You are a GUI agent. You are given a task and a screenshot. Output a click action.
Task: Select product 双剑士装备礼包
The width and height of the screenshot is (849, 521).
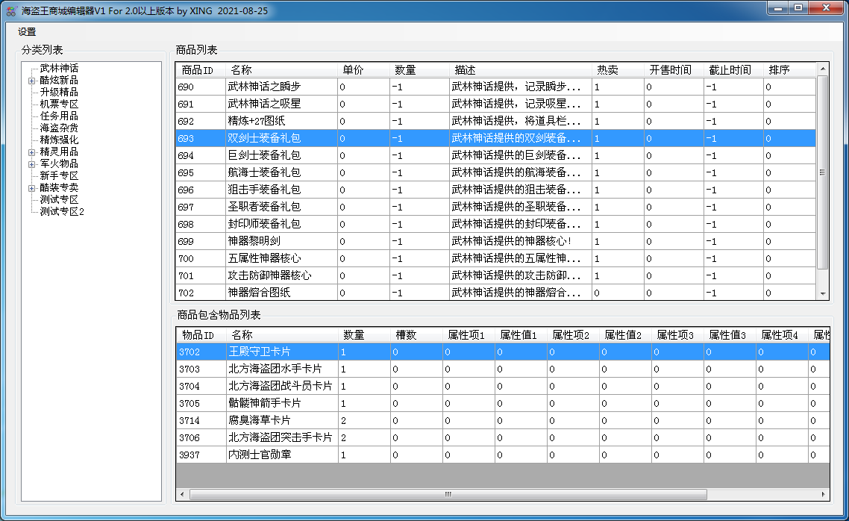pos(496,138)
